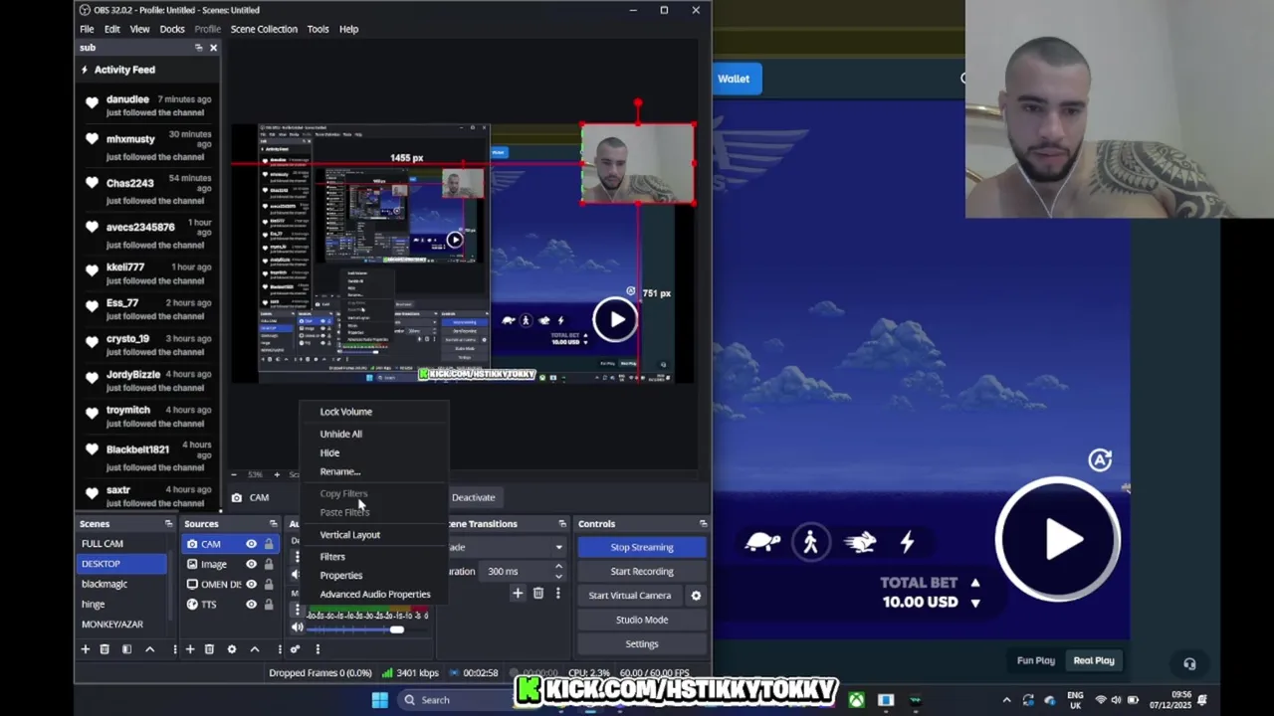Remove the scene transition with trash icon
The height and width of the screenshot is (716, 1274).
click(x=538, y=594)
